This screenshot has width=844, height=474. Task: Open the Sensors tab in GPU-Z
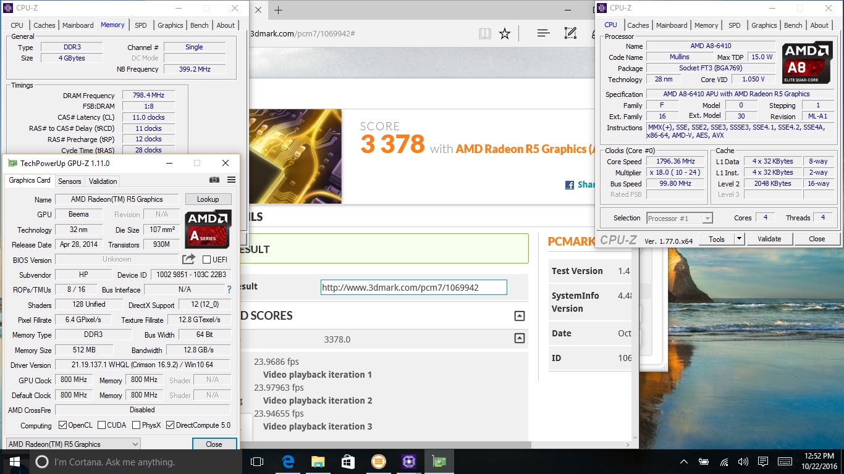pyautogui.click(x=69, y=181)
